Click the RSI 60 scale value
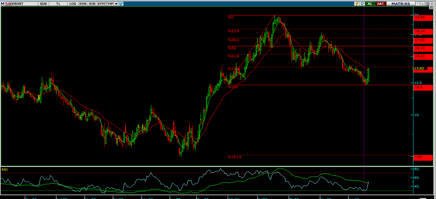Viewport: 436px width, 199px height. coord(416,178)
